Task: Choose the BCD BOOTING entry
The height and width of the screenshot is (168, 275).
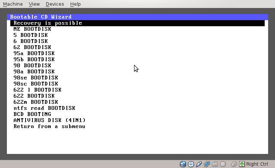Action: click(x=32, y=114)
